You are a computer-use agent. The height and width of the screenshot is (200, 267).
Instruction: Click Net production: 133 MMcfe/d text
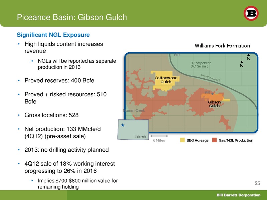(x=63, y=132)
